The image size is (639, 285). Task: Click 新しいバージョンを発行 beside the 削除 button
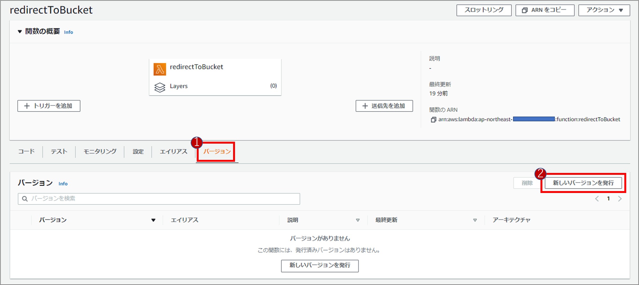coord(583,183)
